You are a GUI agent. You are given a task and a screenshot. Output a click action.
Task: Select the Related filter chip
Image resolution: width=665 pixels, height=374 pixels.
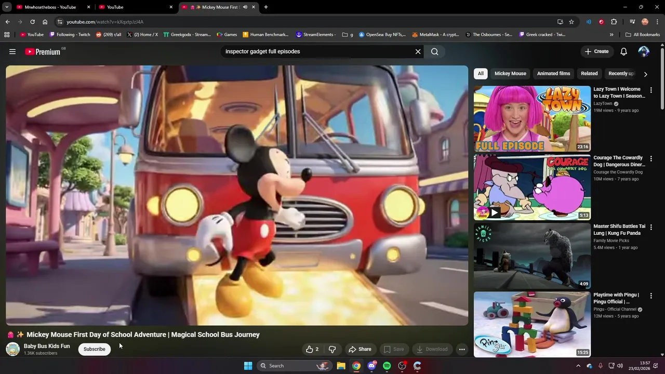coord(589,74)
